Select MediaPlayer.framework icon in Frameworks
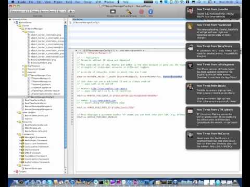Viewport: 250px width, 187px height. coord(22,140)
